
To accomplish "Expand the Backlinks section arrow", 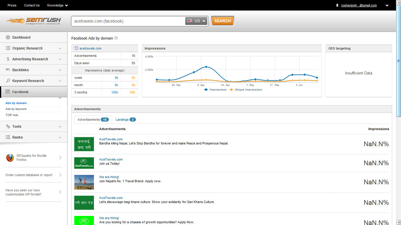I will pos(60,70).
